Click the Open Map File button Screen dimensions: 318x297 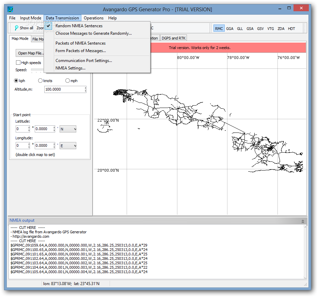pyautogui.click(x=30, y=53)
